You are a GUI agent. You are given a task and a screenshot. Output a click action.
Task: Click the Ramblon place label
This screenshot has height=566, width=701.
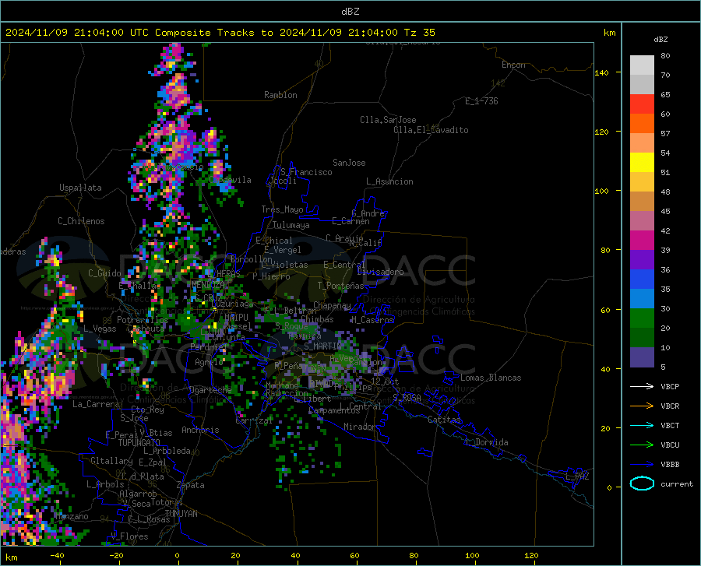[280, 95]
